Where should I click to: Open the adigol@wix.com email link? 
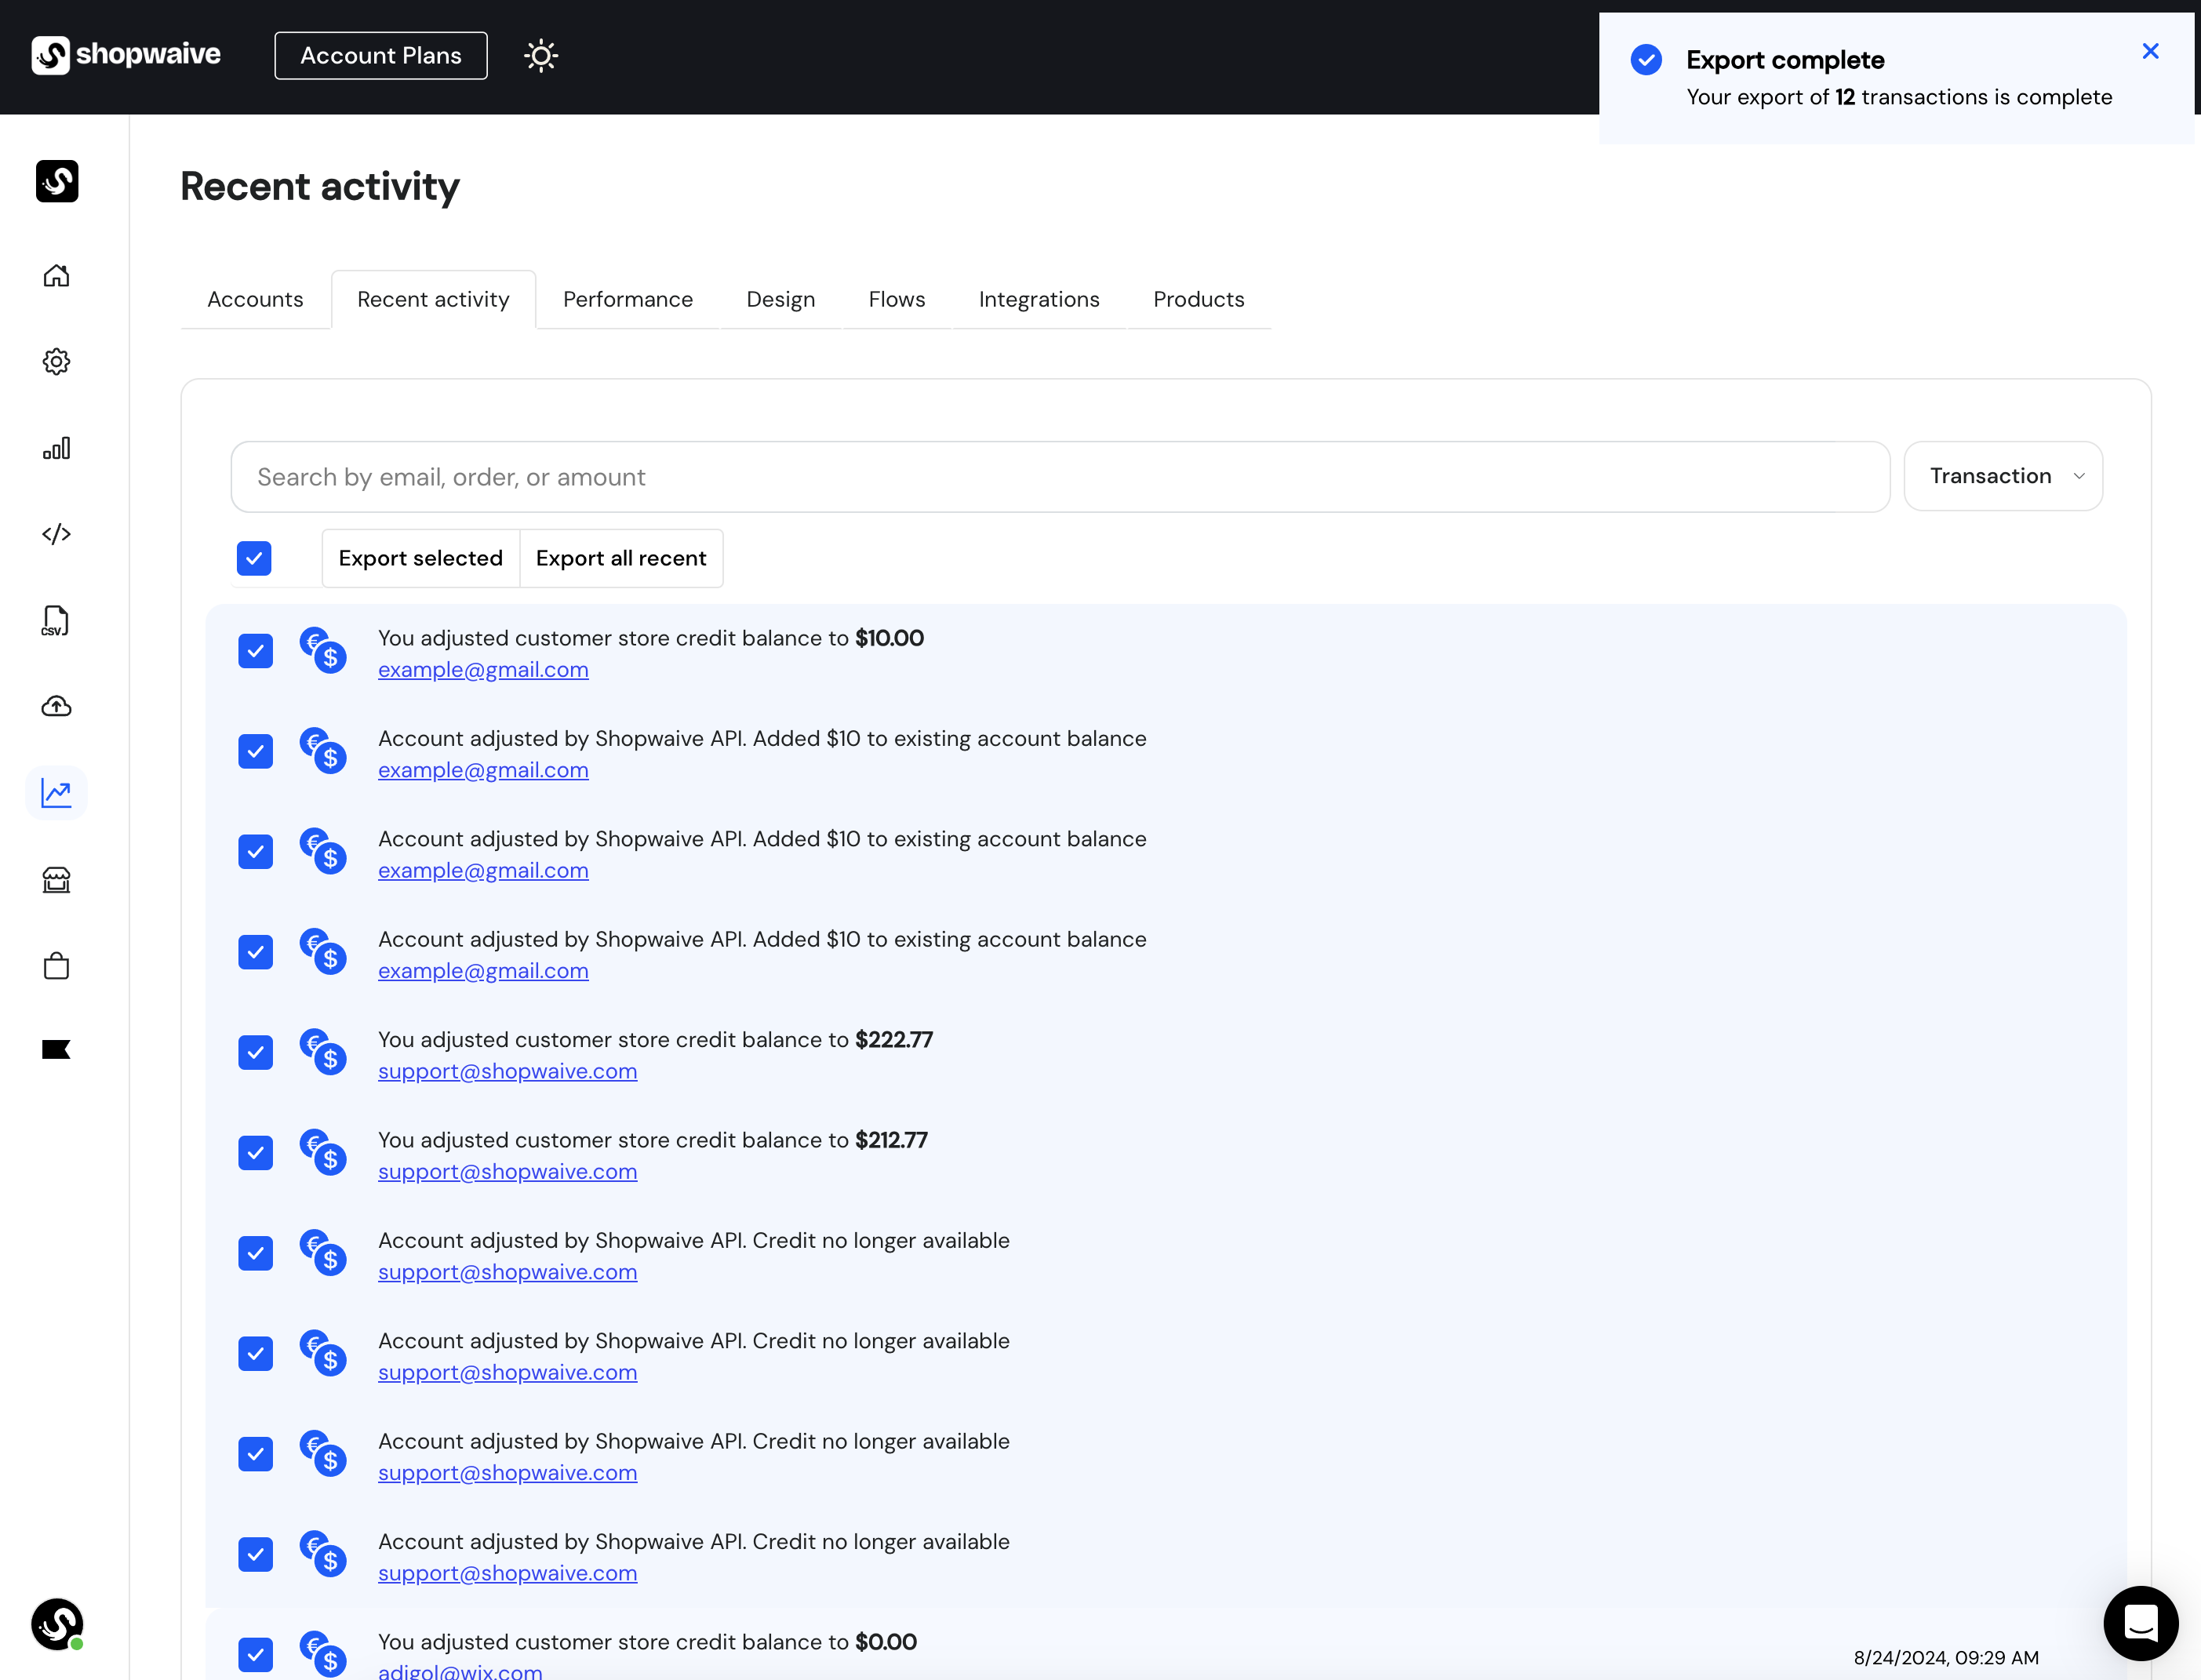[460, 1671]
